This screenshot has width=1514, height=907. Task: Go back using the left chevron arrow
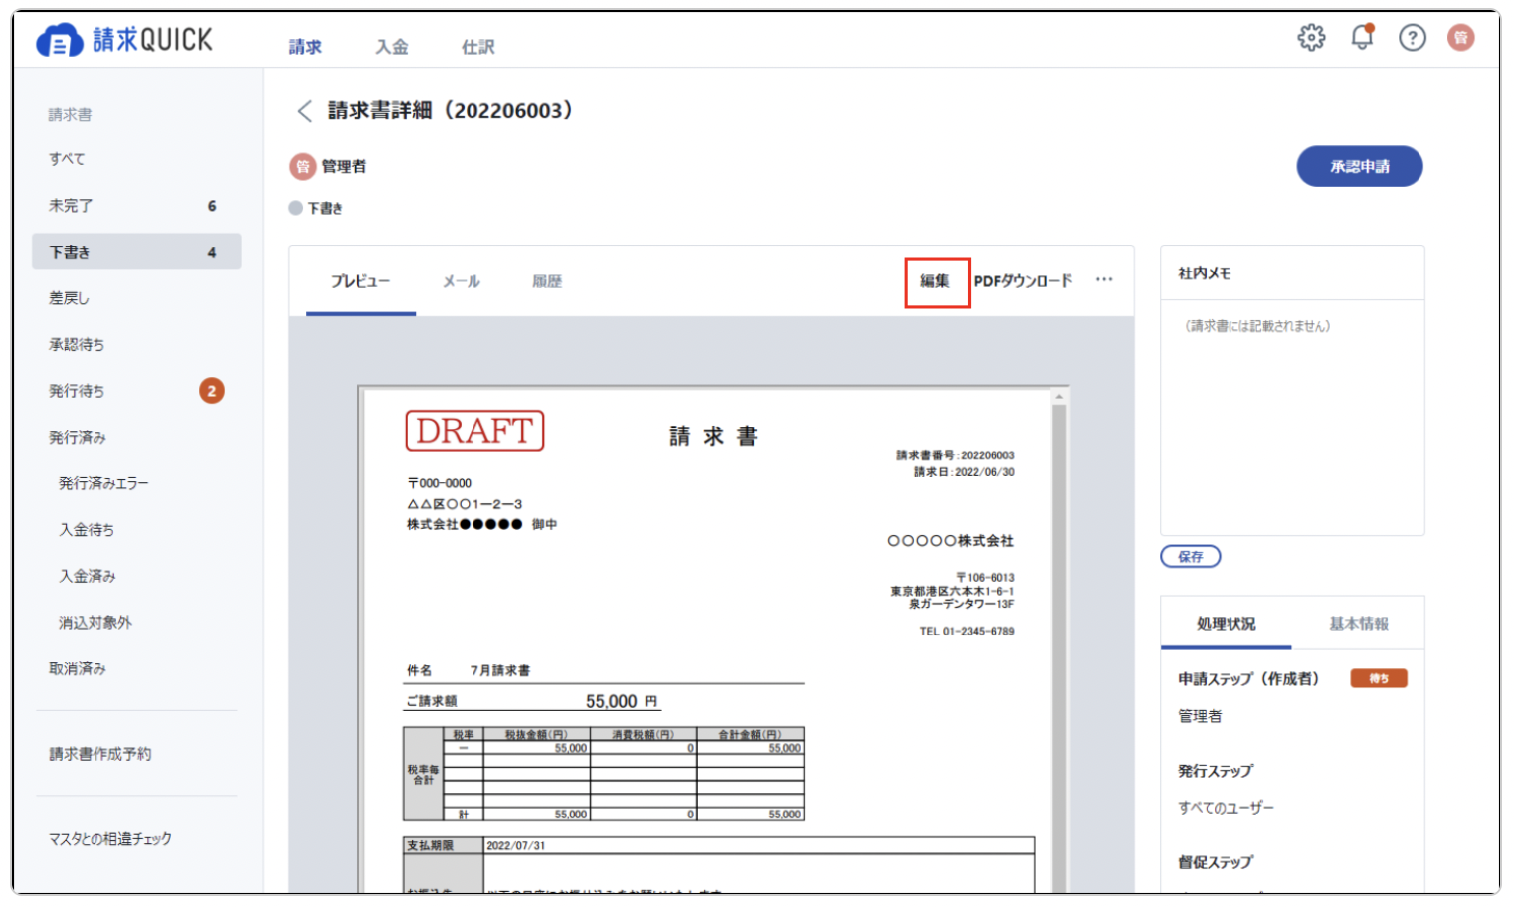coord(304,110)
